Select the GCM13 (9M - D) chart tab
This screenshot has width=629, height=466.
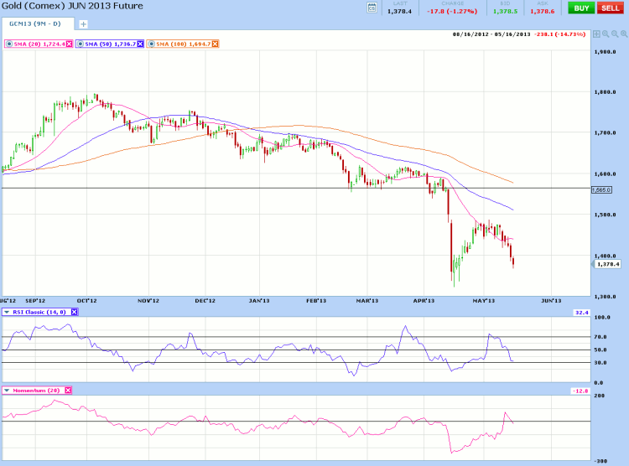[x=36, y=24]
